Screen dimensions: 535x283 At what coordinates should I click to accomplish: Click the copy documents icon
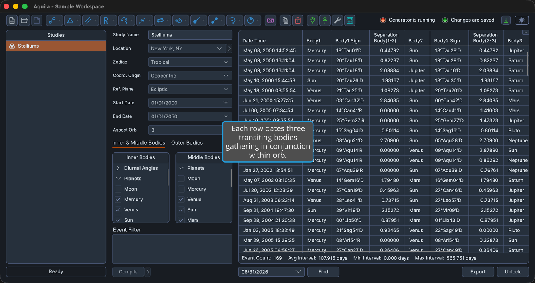point(285,20)
